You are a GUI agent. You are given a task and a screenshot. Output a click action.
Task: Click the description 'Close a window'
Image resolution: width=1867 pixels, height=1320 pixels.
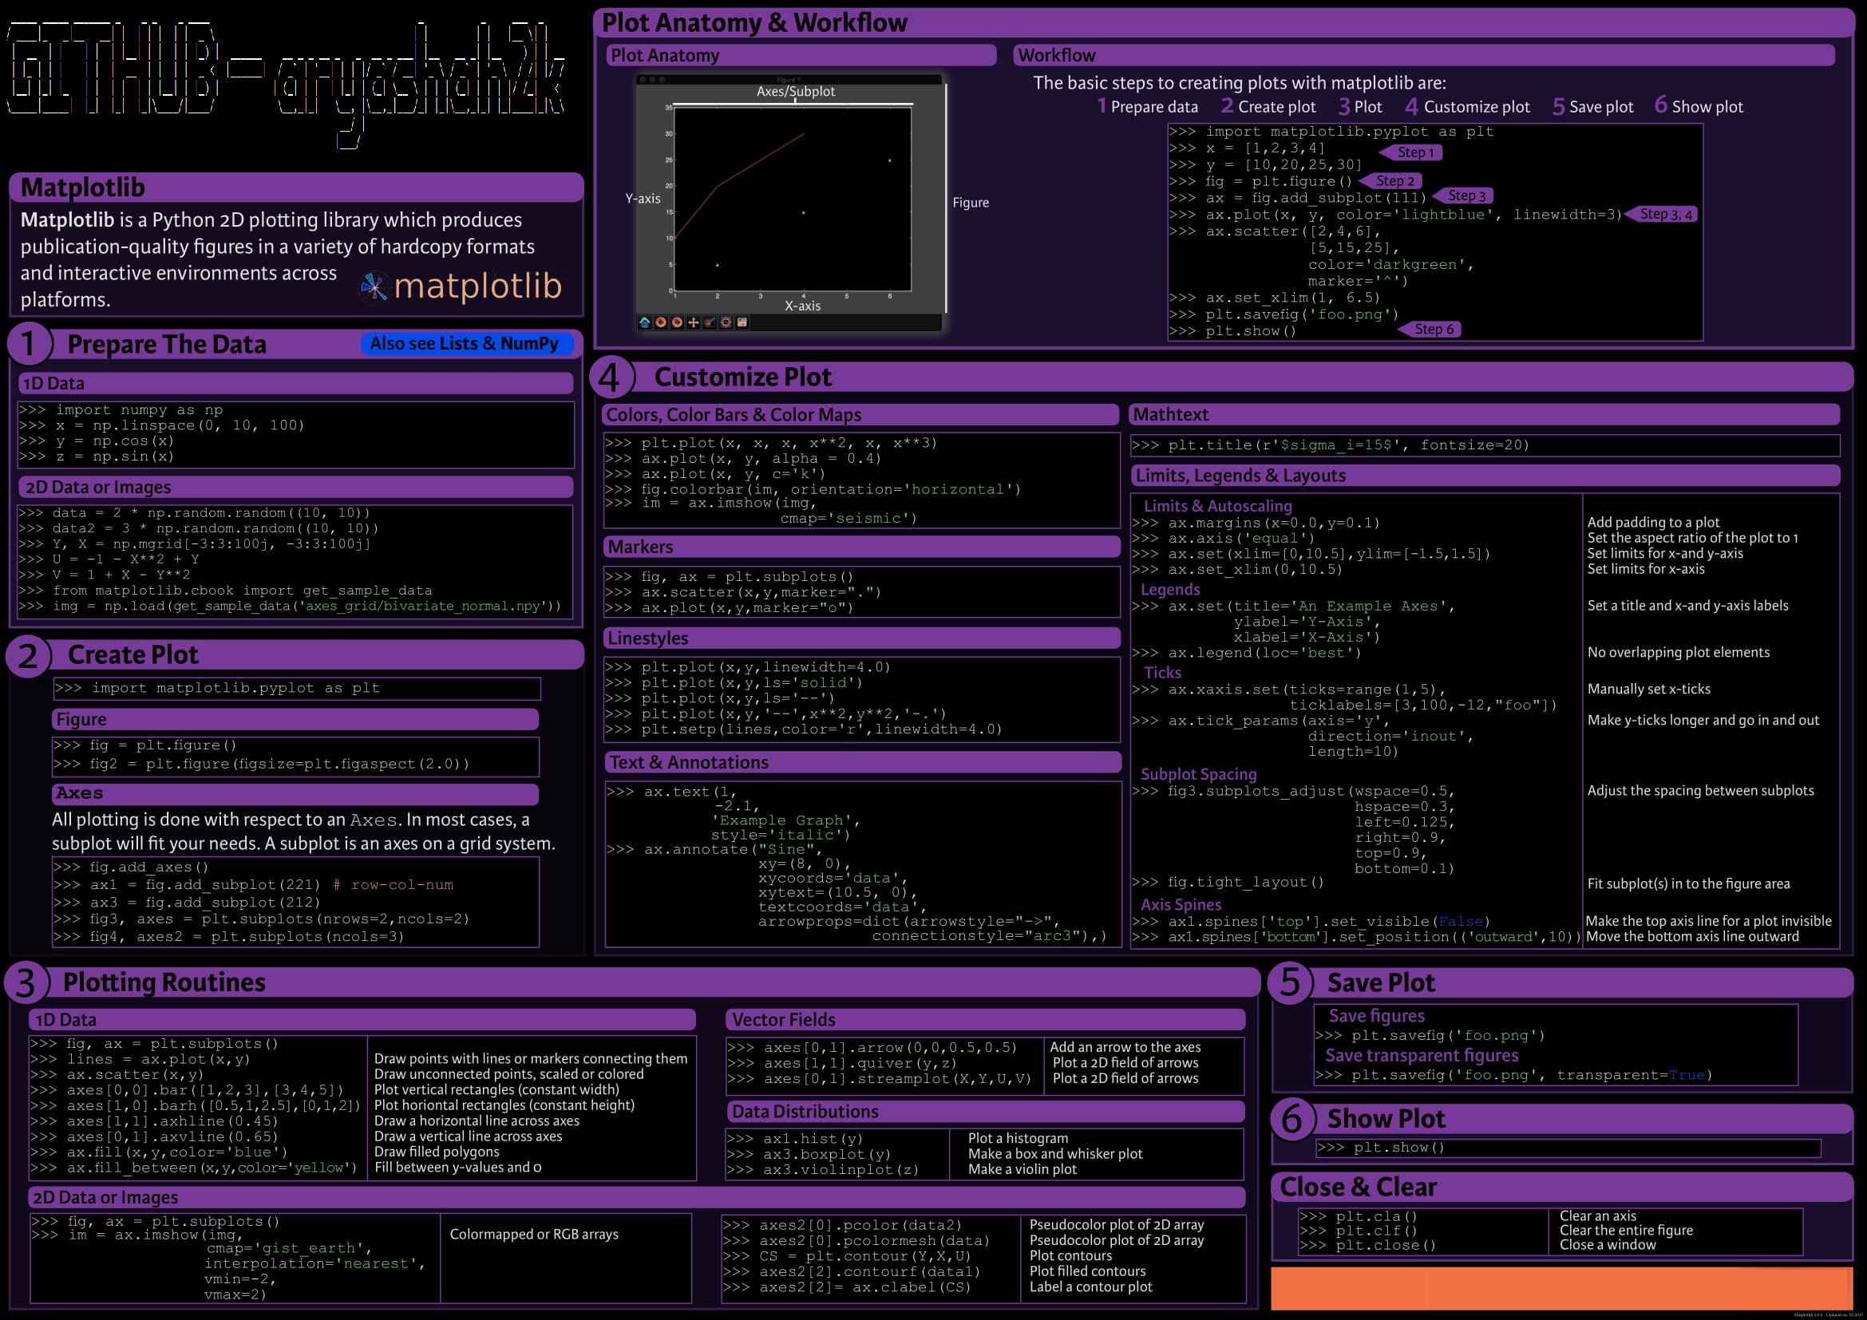[x=1607, y=1244]
